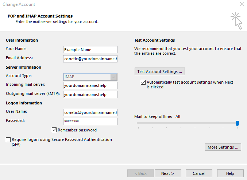
Task: Open Help for account settings
Action: pos(230,173)
